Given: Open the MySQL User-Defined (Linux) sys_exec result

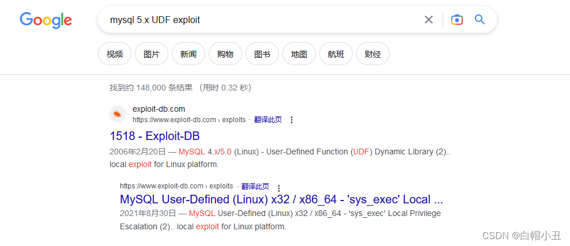Looking at the screenshot, I should [x=281, y=199].
